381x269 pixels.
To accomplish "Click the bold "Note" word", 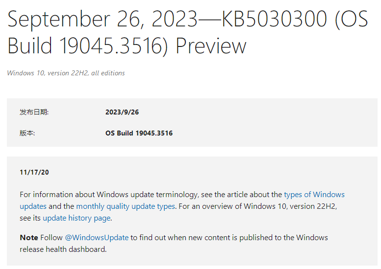I will (x=29, y=238).
